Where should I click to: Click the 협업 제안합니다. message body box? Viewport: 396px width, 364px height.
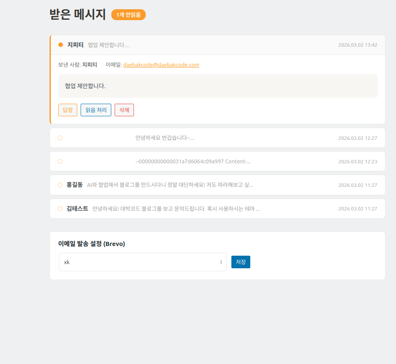pos(218,86)
